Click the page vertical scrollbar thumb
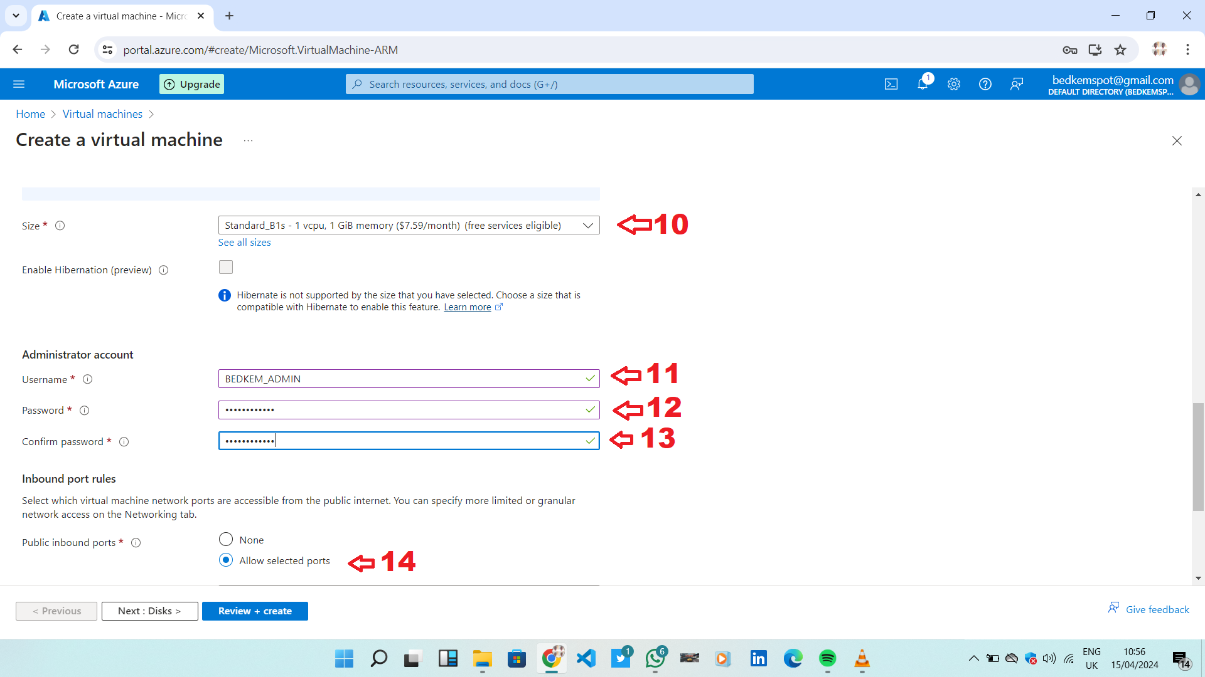Image resolution: width=1205 pixels, height=677 pixels. (1198, 456)
